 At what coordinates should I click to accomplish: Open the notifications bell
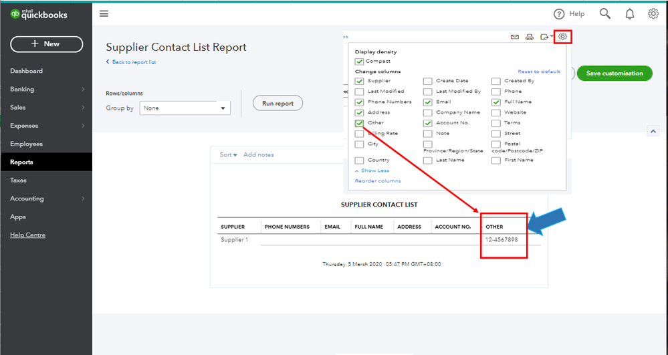630,14
